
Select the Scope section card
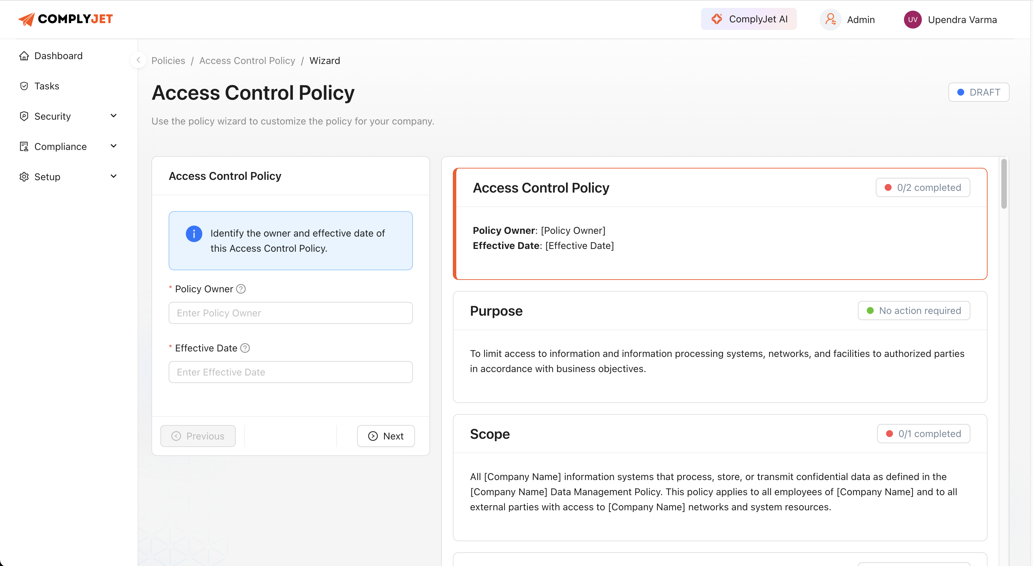[x=720, y=477]
